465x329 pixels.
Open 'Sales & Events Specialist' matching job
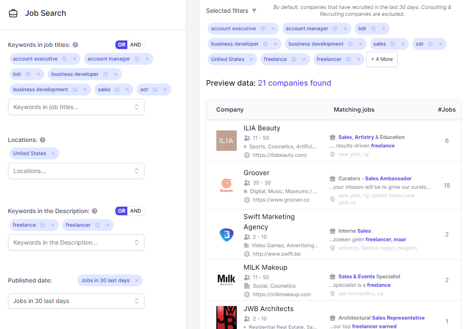tap(369, 277)
